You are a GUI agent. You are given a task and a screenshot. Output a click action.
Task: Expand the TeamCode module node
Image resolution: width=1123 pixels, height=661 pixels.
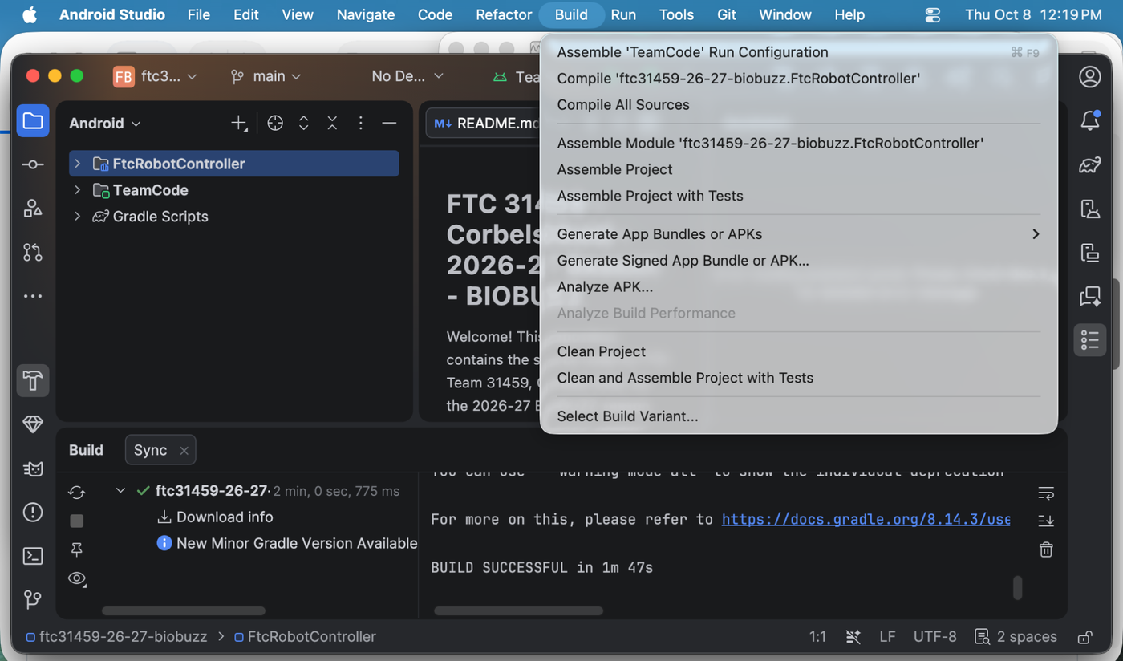click(x=77, y=190)
